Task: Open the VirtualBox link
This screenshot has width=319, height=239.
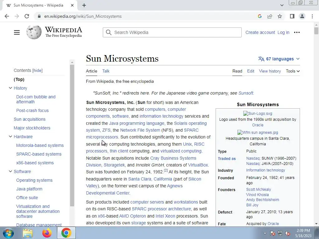Action: pyautogui.click(x=198, y=165)
